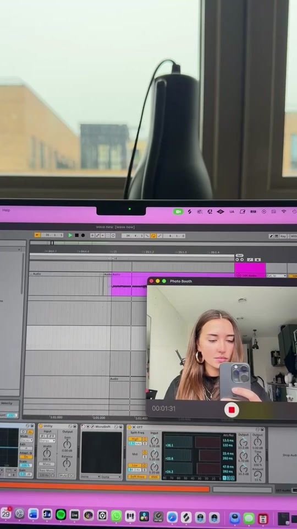The height and width of the screenshot is (529, 297).
Task: Open the Ext. In input dropdown on audio track
Action: coord(276,276)
